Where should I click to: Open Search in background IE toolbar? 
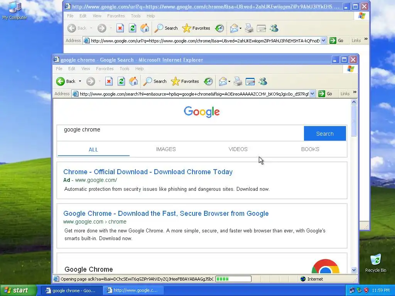pyautogui.click(x=166, y=28)
